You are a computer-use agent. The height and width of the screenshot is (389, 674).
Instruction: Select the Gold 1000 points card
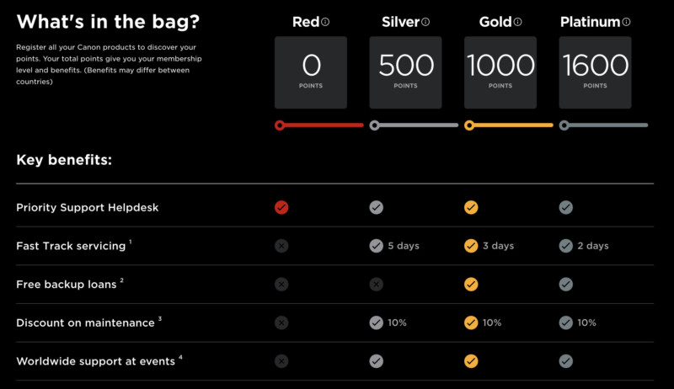500,72
